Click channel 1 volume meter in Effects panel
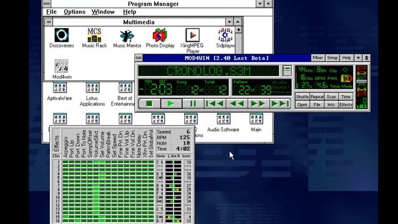This screenshot has height=224, width=398. pos(174,162)
